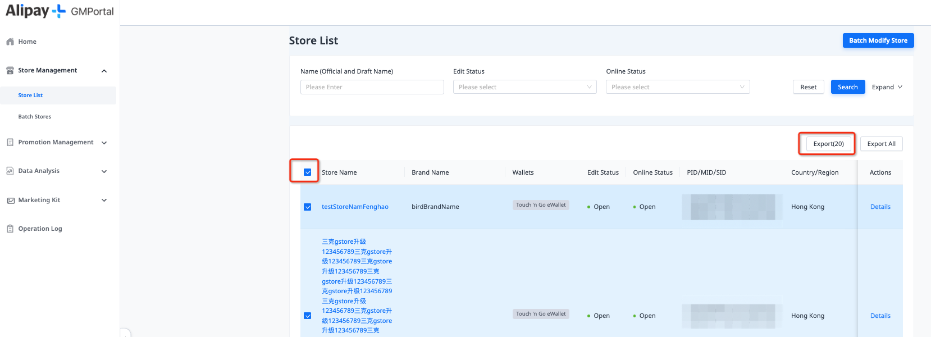The height and width of the screenshot is (337, 931).
Task: Open the Online Status dropdown
Action: point(677,87)
